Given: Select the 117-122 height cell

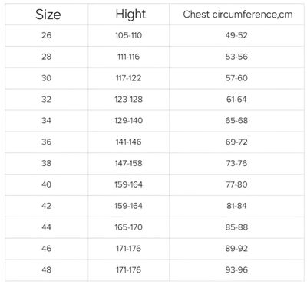Looking at the screenshot, I should (128, 78).
